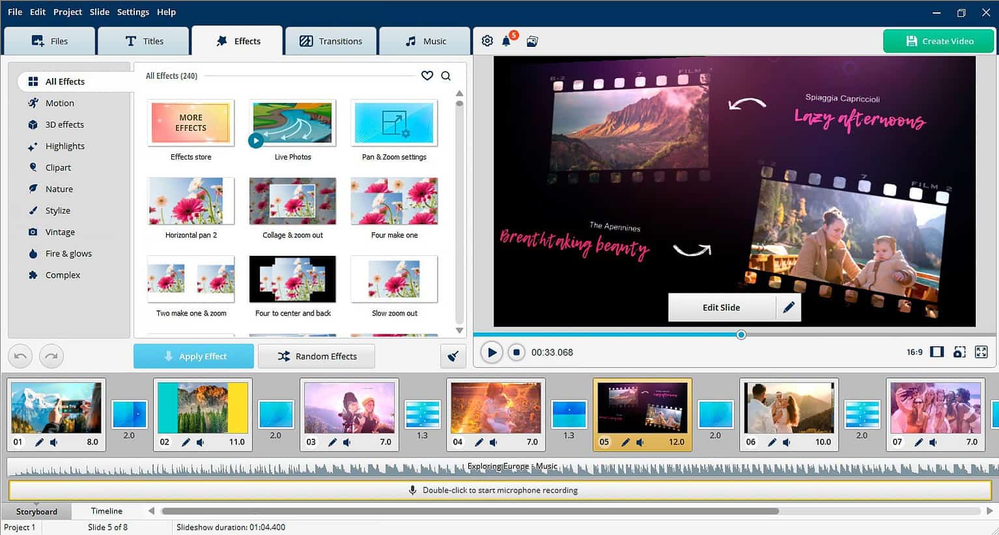Screen dimensions: 999x535
Task: Toggle fullscreen preview mode
Action: [981, 352]
